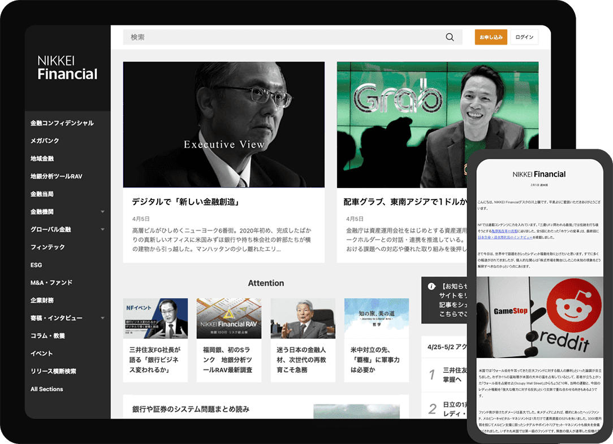The width and height of the screenshot is (613, 444).
Task: Click the ログイン button
Action: [524, 37]
